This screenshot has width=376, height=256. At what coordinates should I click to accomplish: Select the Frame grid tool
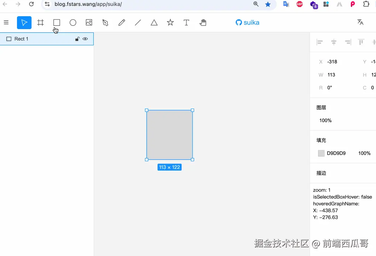pos(40,22)
